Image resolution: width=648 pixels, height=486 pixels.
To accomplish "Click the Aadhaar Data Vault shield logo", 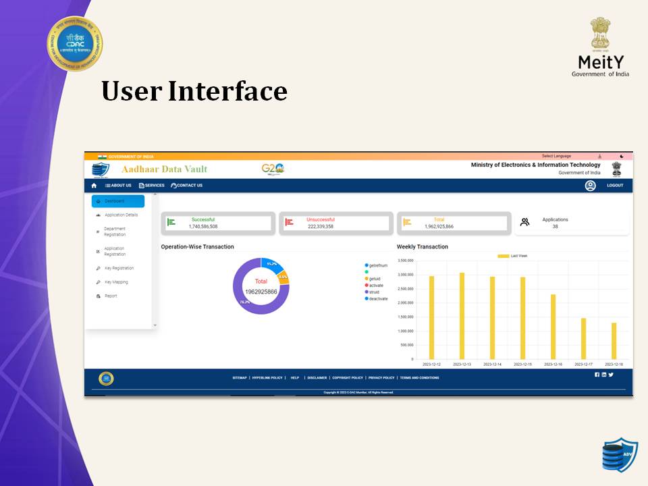I will coord(101,169).
